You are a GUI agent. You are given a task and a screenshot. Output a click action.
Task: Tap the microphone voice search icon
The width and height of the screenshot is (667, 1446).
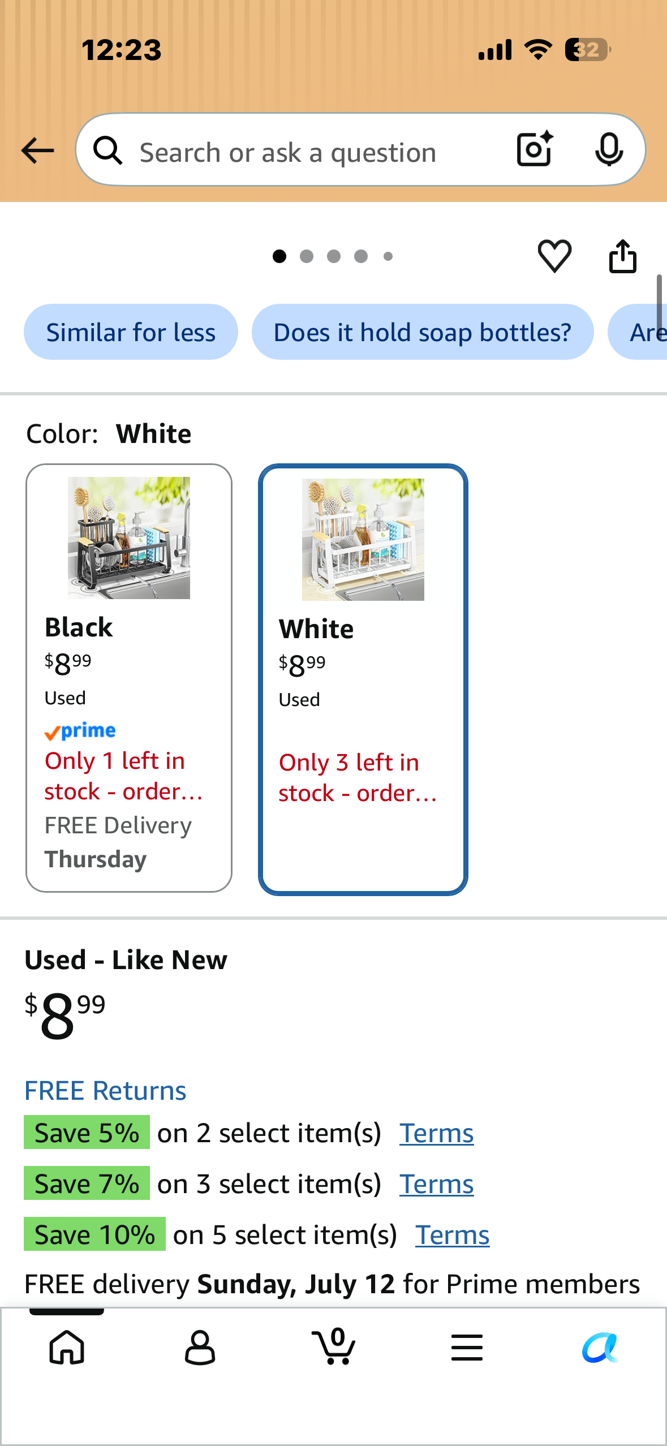click(x=609, y=150)
